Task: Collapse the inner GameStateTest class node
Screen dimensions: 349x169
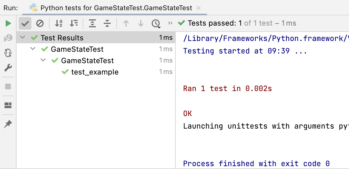Action: pyautogui.click(x=43, y=60)
